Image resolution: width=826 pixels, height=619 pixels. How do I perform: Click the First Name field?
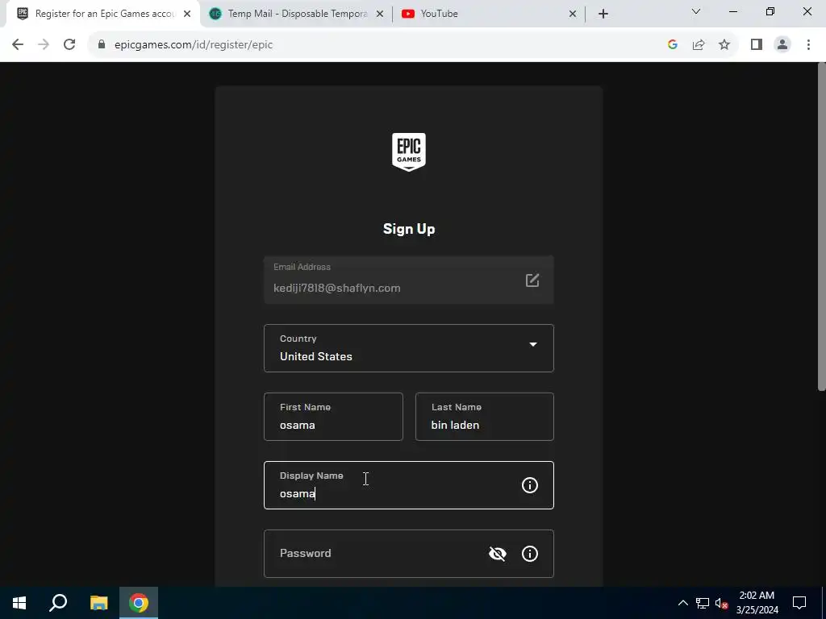click(x=333, y=417)
